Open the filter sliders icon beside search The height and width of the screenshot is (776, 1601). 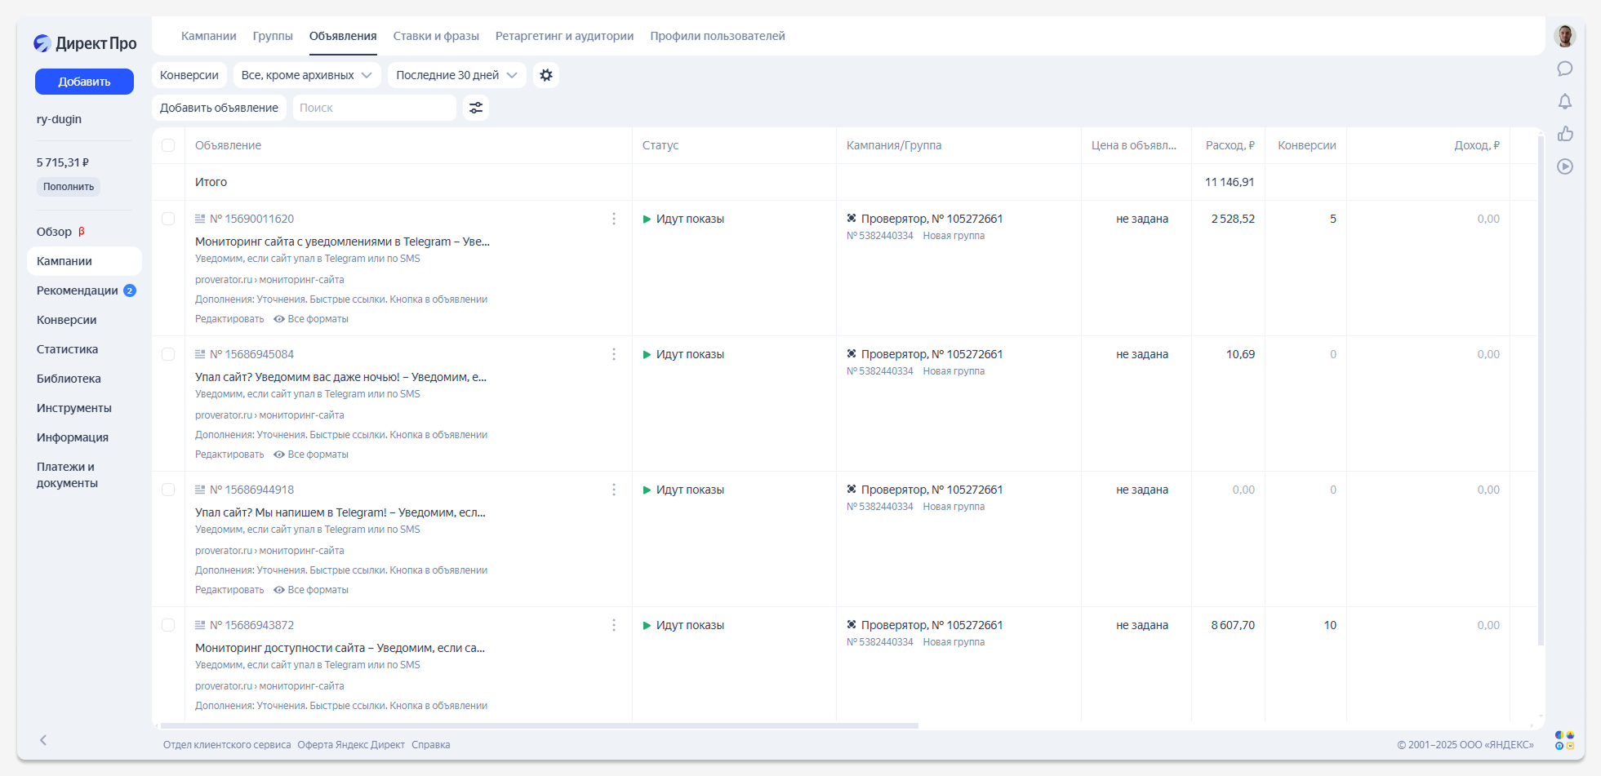(x=476, y=108)
